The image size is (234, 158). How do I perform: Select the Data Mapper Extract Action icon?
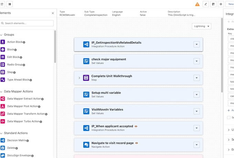click(x=3, y=99)
